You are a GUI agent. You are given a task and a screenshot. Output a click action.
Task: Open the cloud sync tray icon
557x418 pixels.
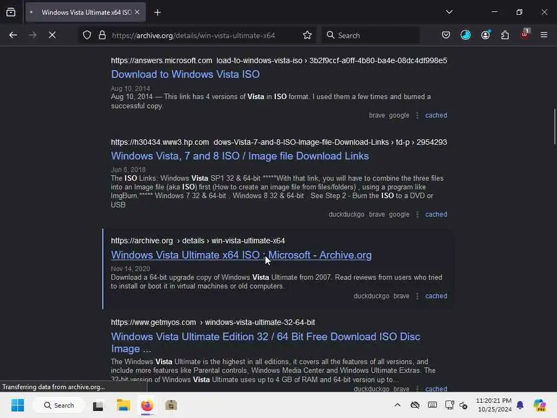click(415, 405)
